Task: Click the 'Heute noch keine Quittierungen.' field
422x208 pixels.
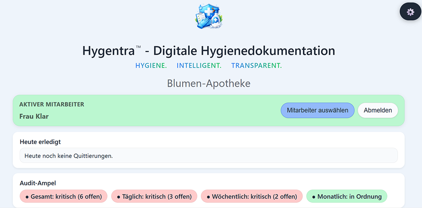Action: tap(209, 156)
